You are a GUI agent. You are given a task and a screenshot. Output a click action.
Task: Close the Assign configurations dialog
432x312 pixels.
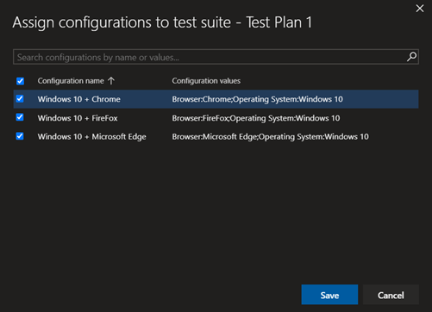click(420, 9)
